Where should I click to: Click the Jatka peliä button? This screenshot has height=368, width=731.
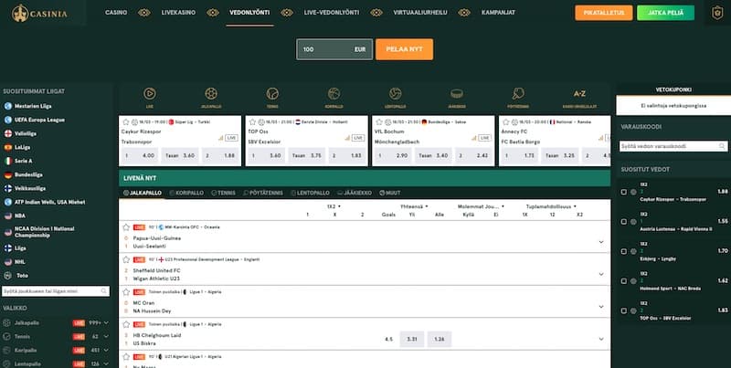[666, 13]
